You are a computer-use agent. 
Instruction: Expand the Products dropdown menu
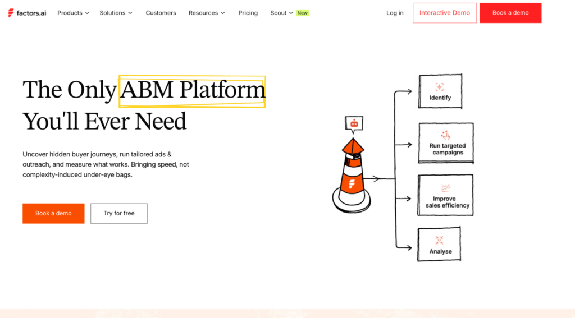(x=73, y=13)
